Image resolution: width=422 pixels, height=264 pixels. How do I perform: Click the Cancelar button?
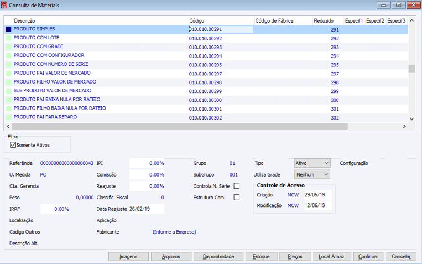[402, 256]
